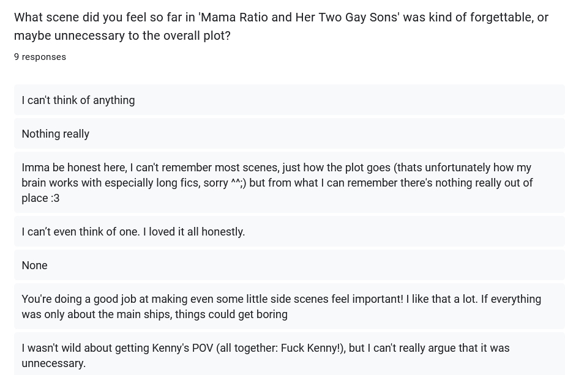Select the 'Nothing really' response
The width and height of the screenshot is (565, 375).
point(56,134)
